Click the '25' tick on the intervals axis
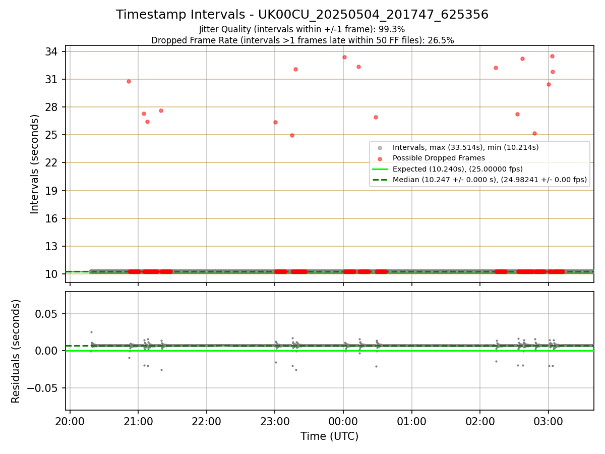605x454 pixels. point(52,135)
